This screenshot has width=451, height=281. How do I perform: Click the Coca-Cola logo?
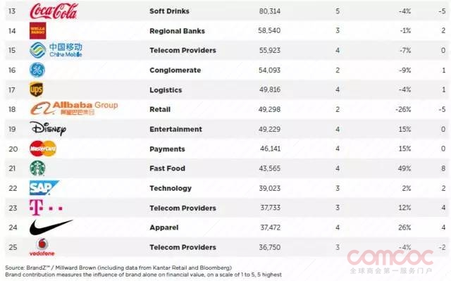[54, 11]
